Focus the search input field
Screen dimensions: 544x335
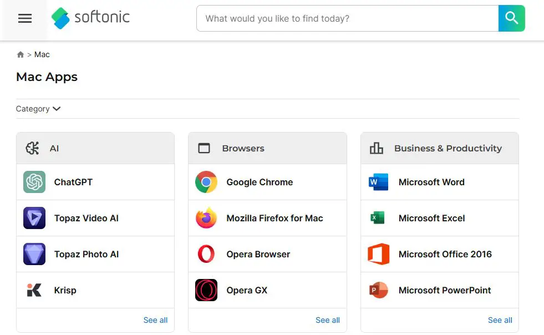347,18
